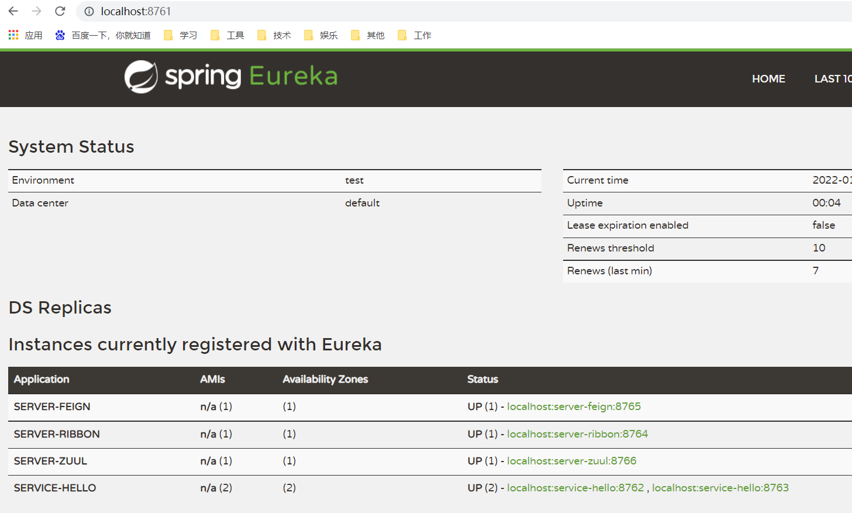Click the Uptime label

coord(585,203)
